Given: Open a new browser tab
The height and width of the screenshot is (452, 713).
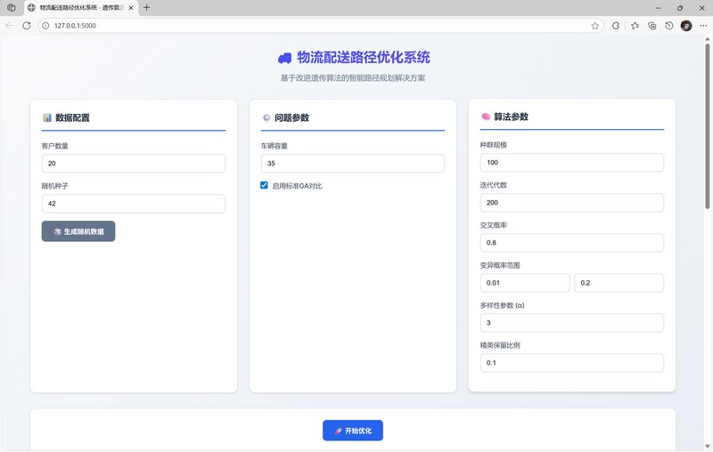Looking at the screenshot, I should 146,8.
